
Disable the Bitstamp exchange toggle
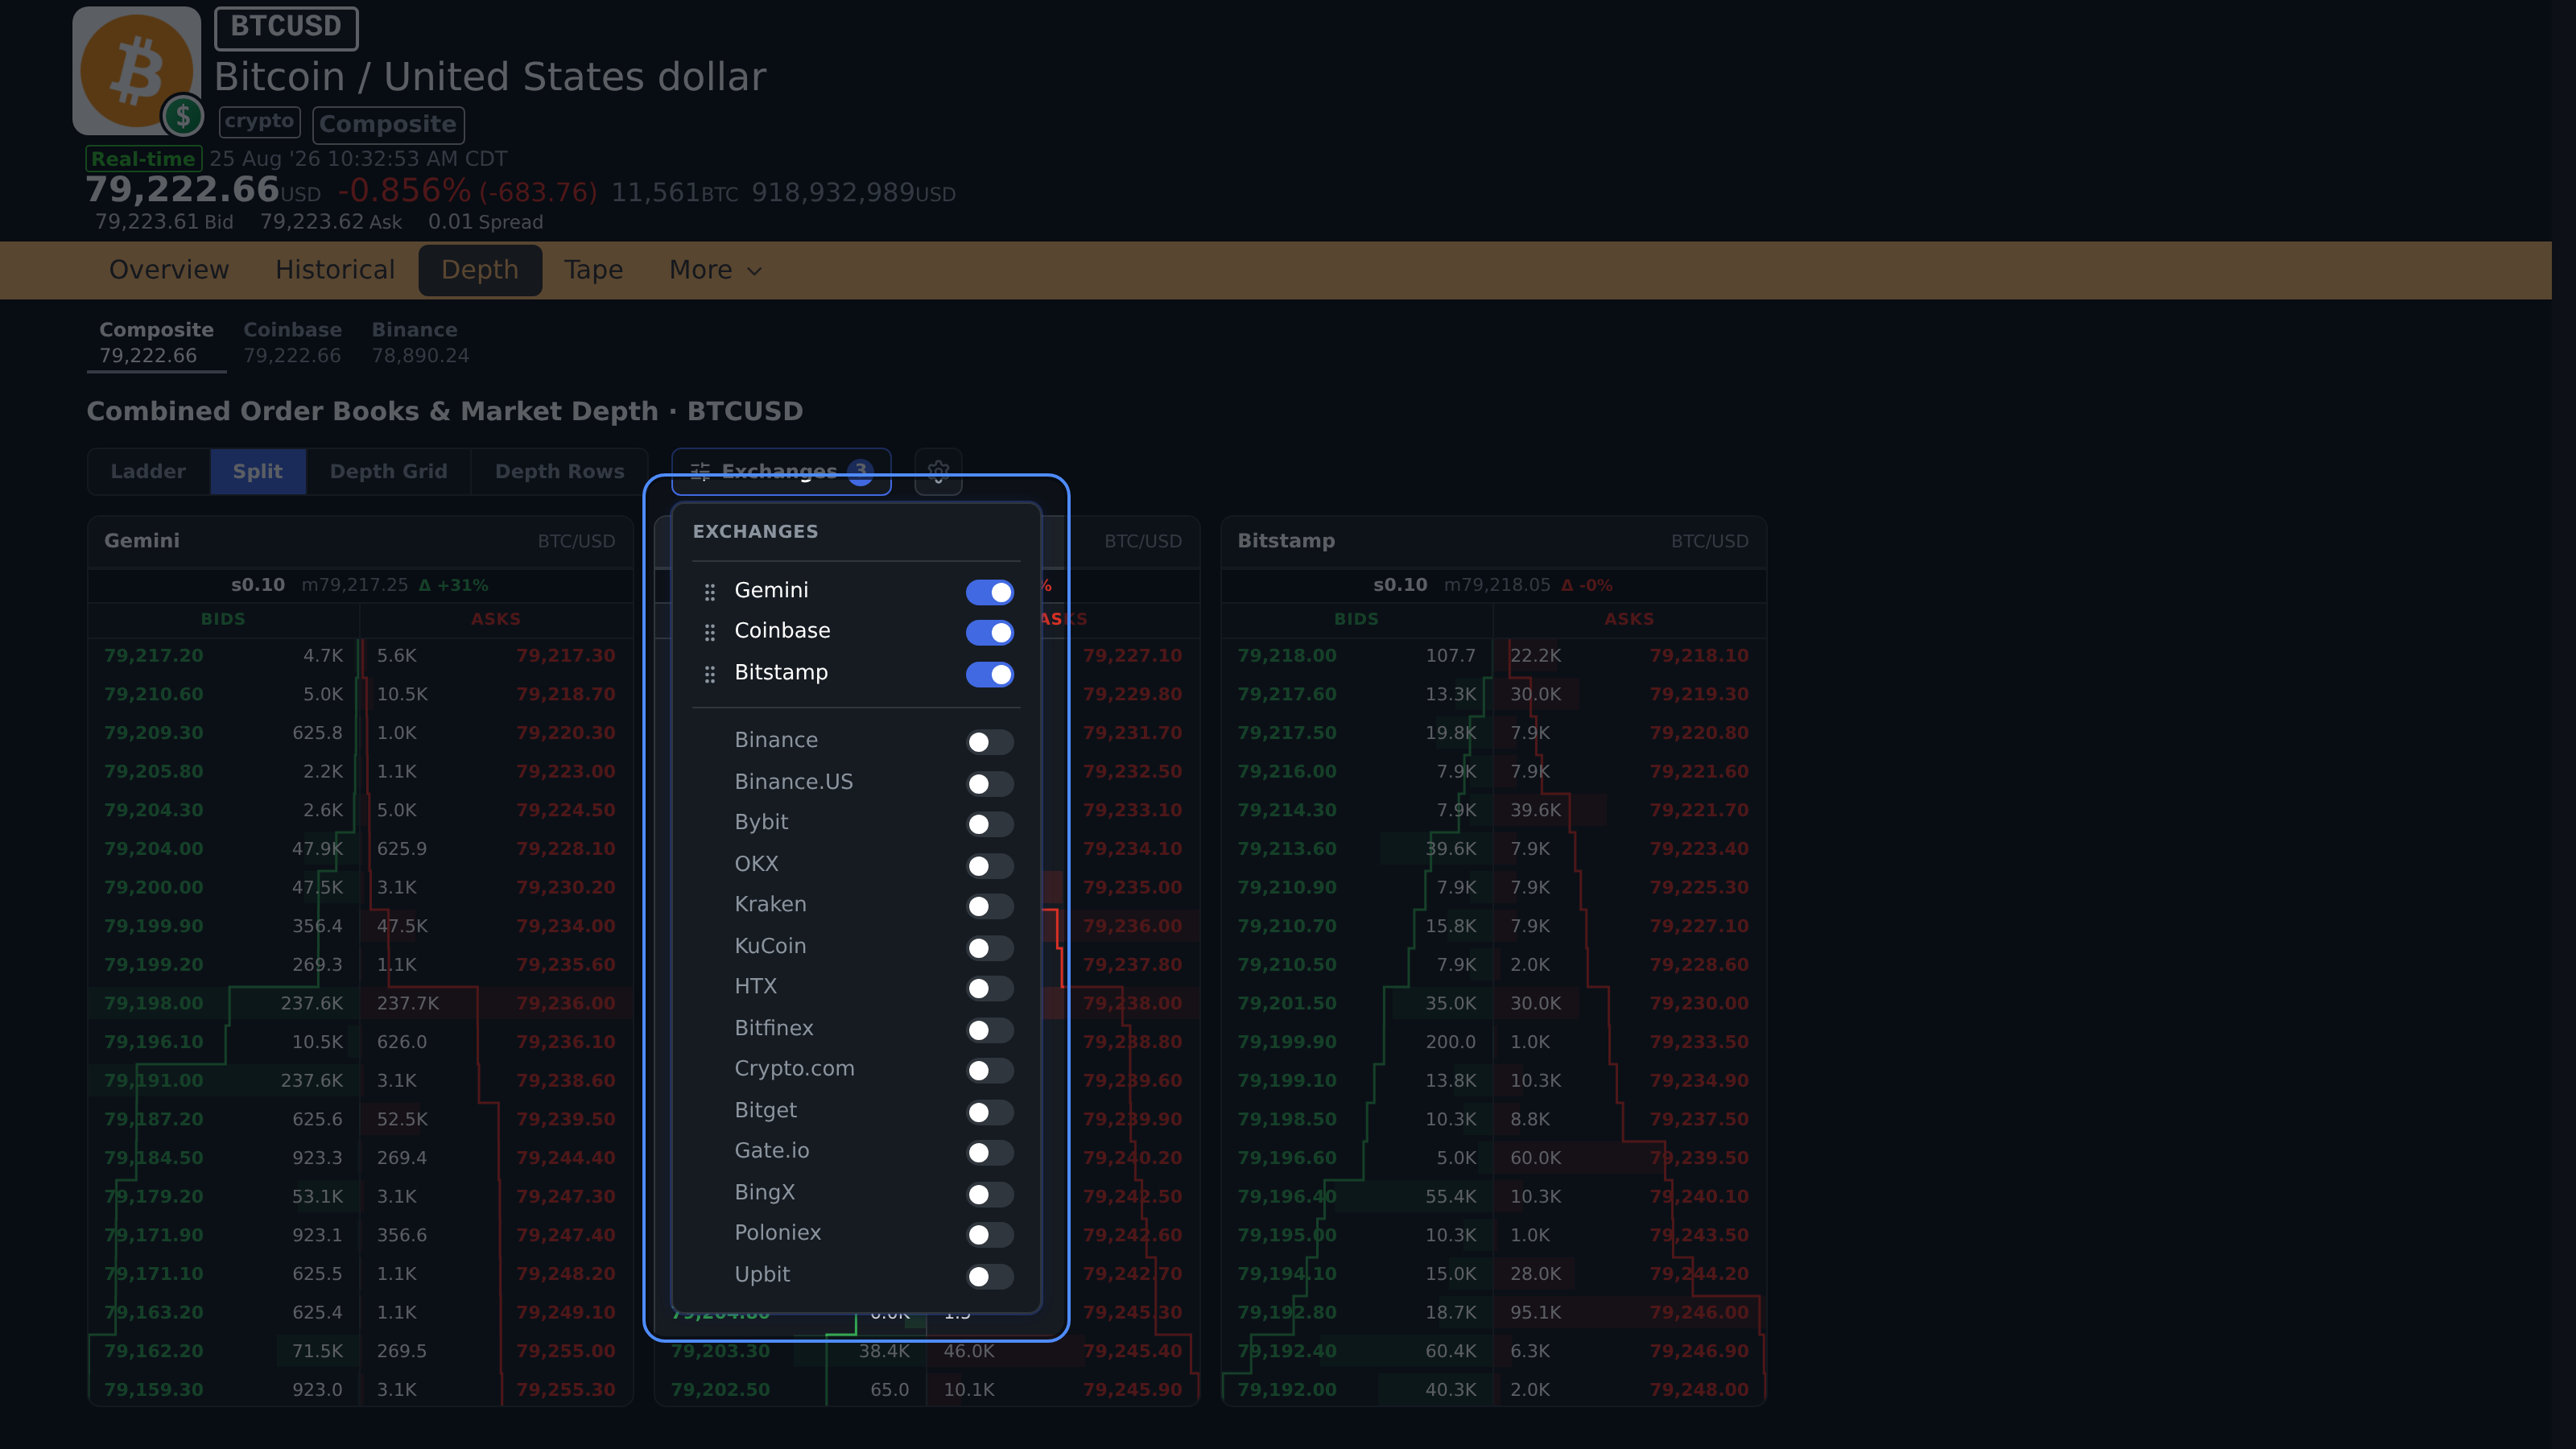click(989, 675)
